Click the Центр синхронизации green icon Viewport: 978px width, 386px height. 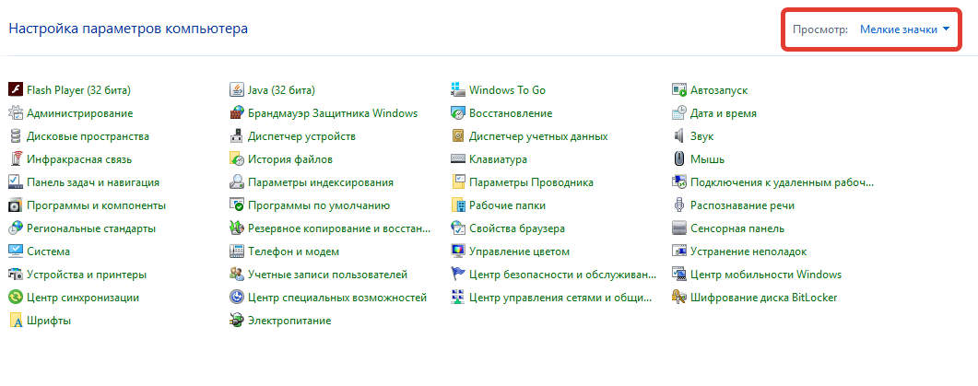[x=16, y=298]
